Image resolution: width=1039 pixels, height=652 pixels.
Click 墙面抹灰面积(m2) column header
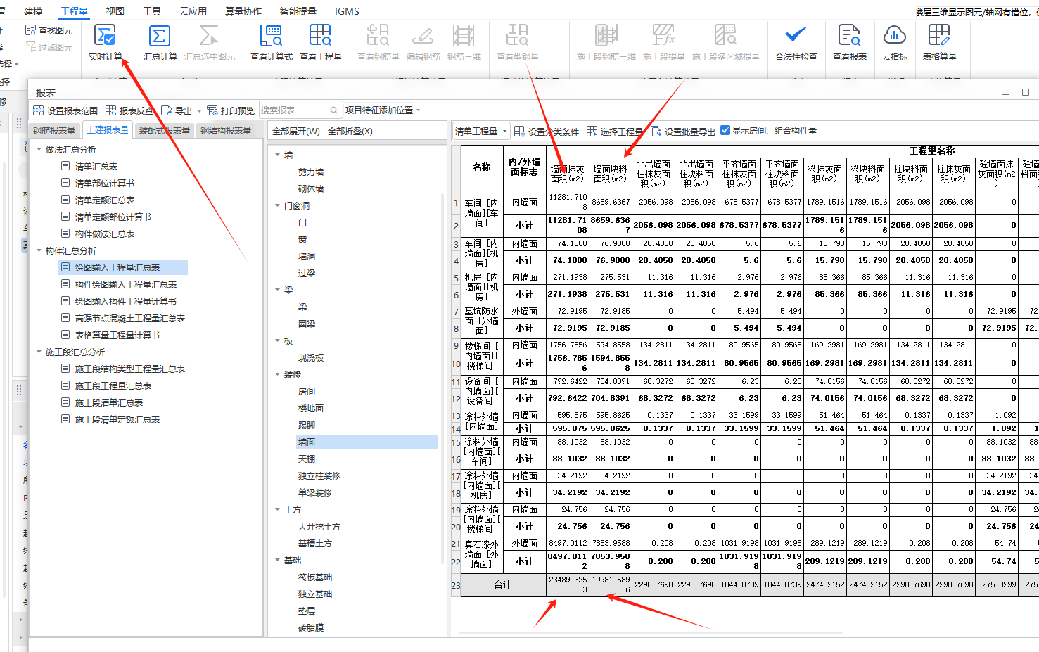pos(567,174)
